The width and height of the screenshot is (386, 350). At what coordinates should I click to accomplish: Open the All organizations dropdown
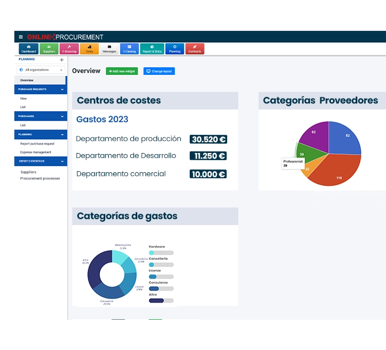point(41,70)
